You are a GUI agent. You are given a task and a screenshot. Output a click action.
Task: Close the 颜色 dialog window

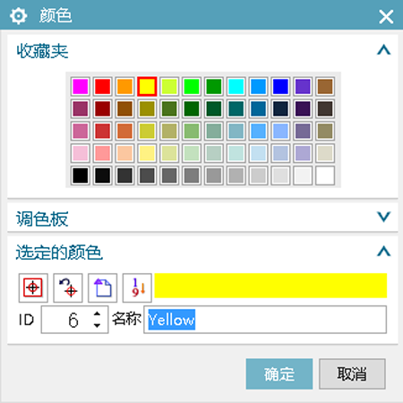[386, 16]
